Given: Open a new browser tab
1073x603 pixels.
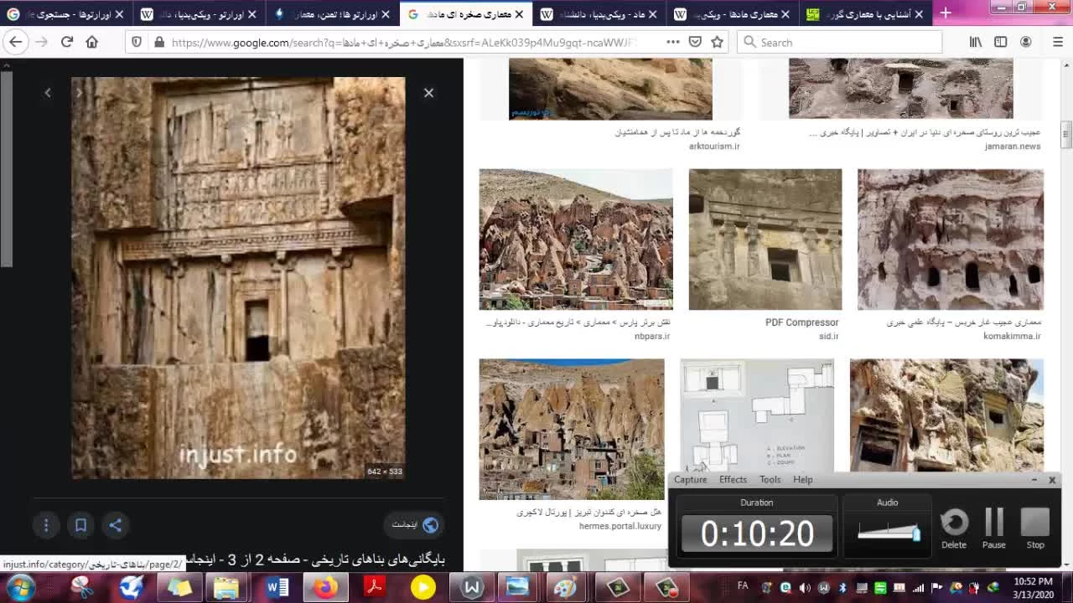Looking at the screenshot, I should point(946,13).
